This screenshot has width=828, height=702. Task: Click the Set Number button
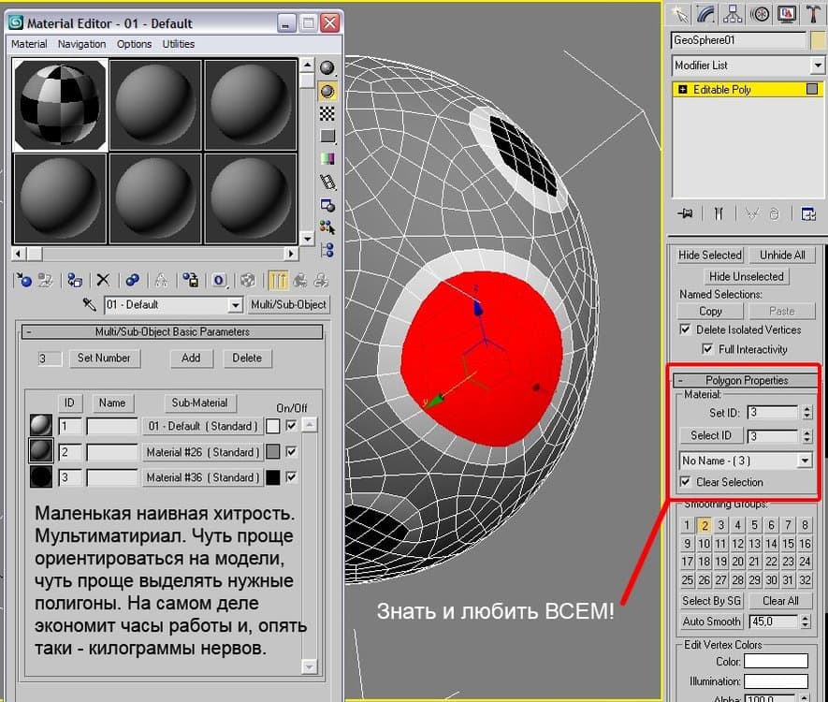(104, 358)
